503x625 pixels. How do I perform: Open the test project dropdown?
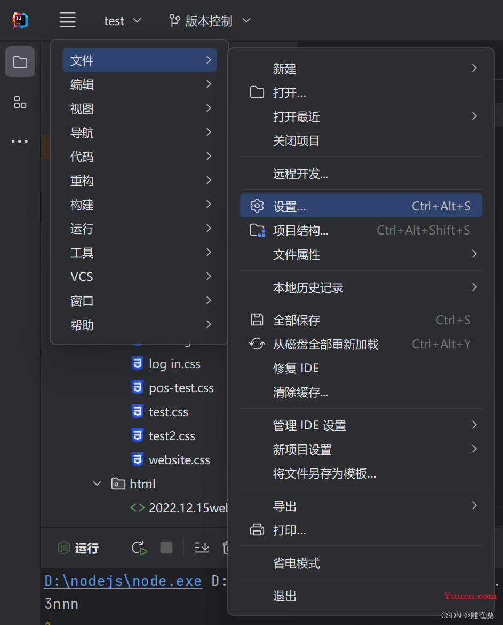coord(122,21)
